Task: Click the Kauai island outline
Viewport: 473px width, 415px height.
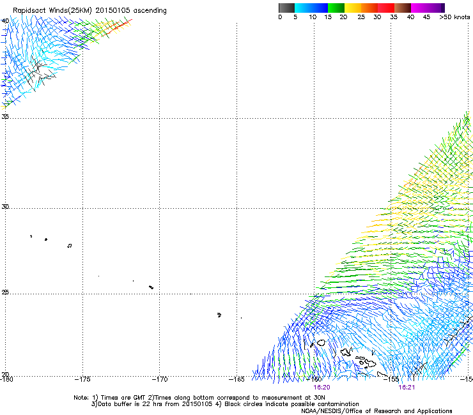Action: tap(321, 343)
